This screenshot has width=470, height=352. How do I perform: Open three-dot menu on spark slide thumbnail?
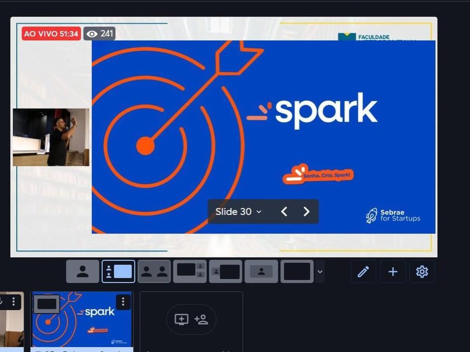click(123, 302)
